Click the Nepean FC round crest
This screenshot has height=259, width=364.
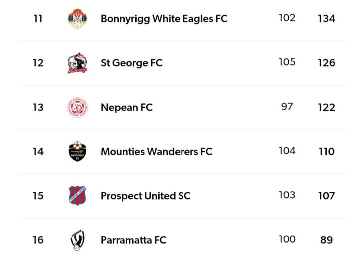(77, 107)
